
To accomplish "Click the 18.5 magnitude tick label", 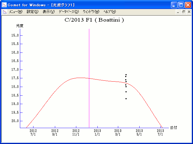I will 15,95.
